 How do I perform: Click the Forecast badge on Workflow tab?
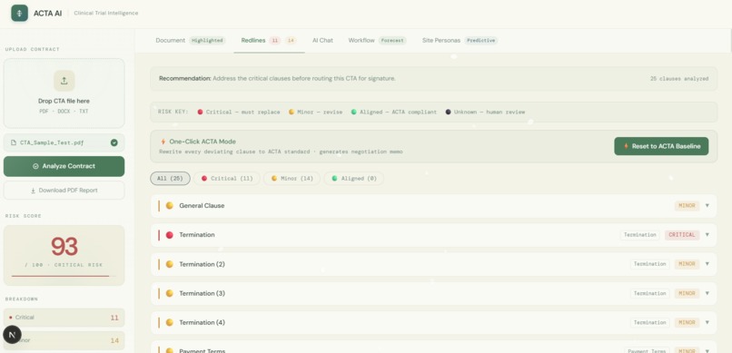click(392, 41)
